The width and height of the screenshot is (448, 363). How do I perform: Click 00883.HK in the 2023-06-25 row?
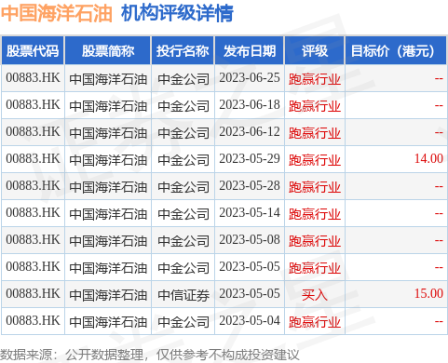(33, 77)
